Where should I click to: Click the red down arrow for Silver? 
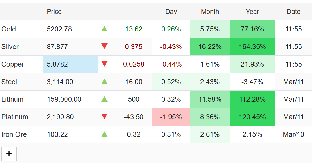click(104, 46)
